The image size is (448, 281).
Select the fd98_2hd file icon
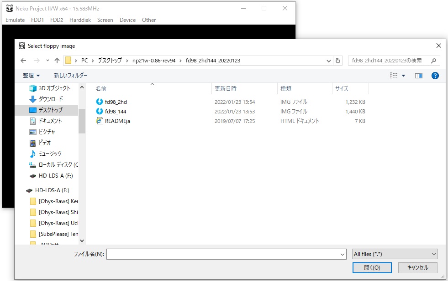[x=99, y=102]
